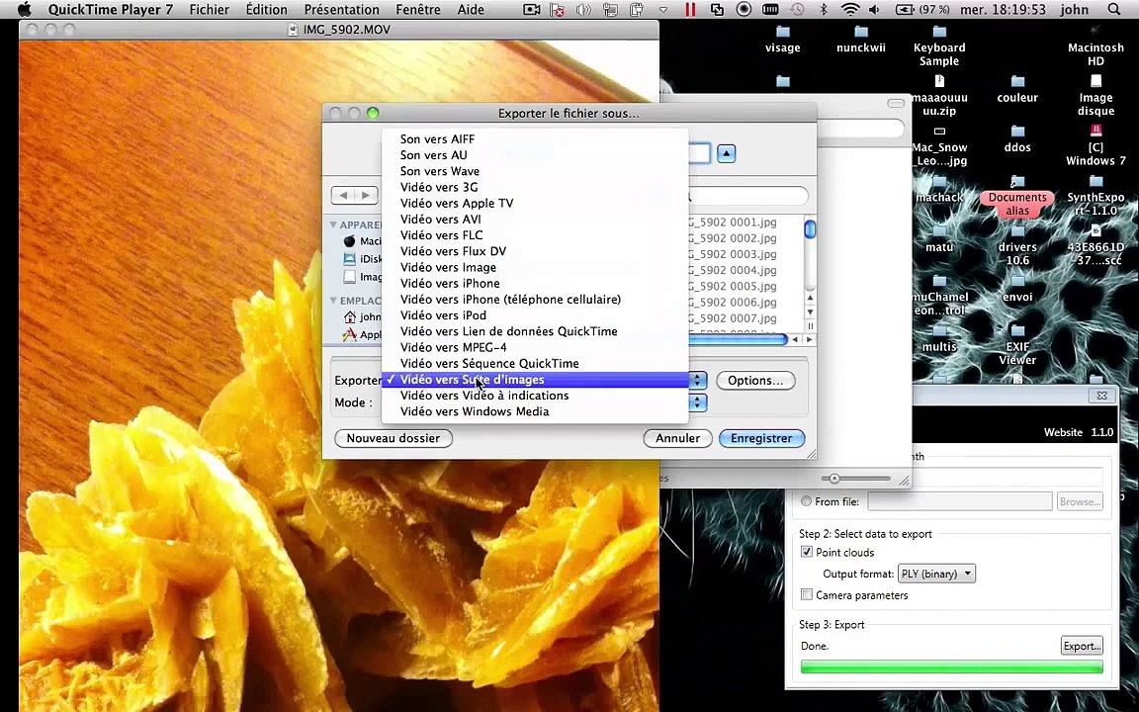The height and width of the screenshot is (712, 1139).
Task: Click the horizontal scrollbar of file list
Action: pos(737,339)
